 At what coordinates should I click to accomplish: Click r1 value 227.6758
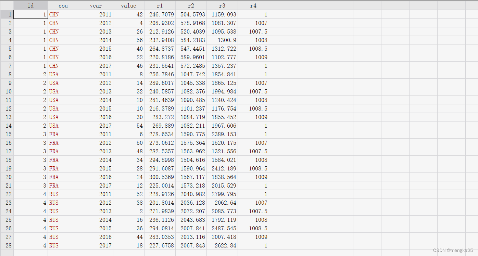click(x=160, y=245)
